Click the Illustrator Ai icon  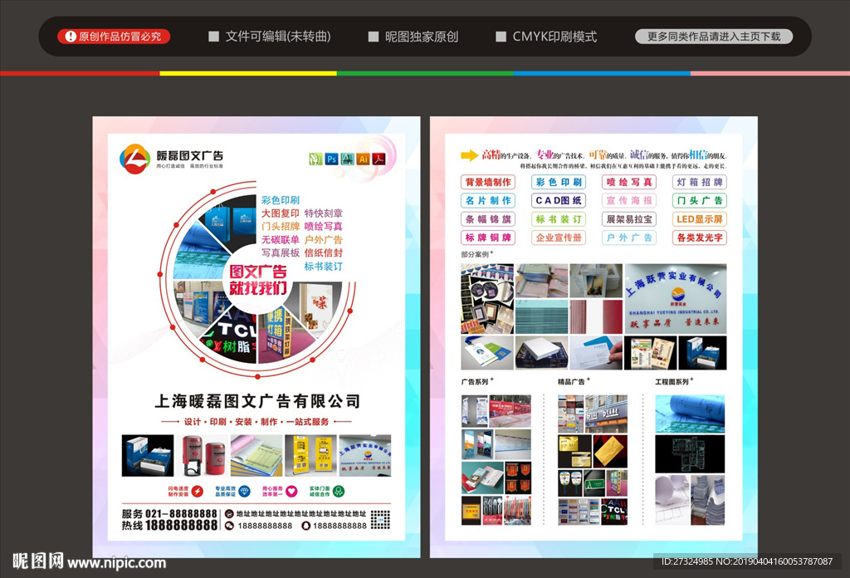(363, 159)
